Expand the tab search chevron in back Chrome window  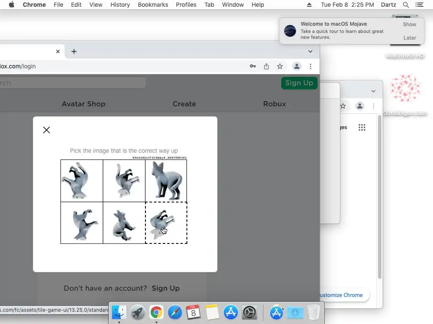click(x=373, y=91)
